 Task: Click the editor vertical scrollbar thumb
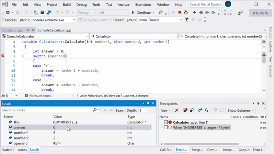pyautogui.click(x=264, y=58)
